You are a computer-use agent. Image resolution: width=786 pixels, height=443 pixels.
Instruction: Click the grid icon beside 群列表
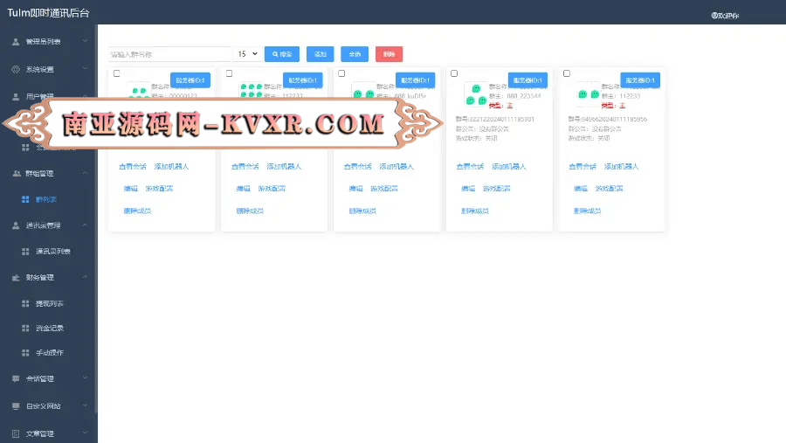pyautogui.click(x=25, y=199)
